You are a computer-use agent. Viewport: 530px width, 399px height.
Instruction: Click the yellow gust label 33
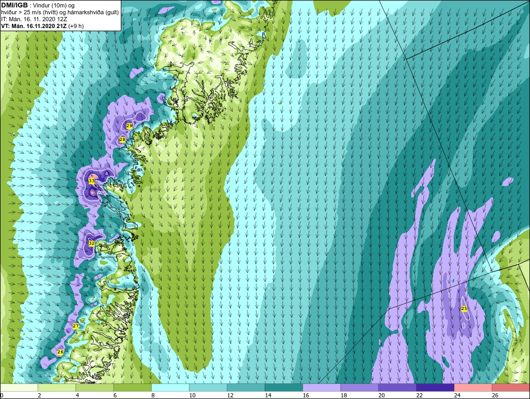coord(92,181)
